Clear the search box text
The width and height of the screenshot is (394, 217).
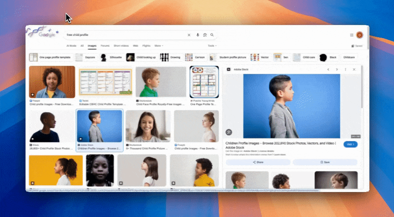pyautogui.click(x=189, y=35)
